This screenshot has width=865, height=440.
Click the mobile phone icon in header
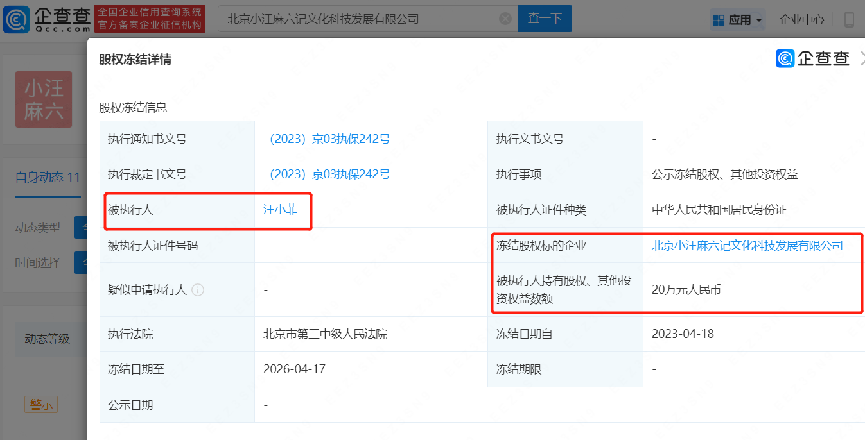tap(849, 19)
